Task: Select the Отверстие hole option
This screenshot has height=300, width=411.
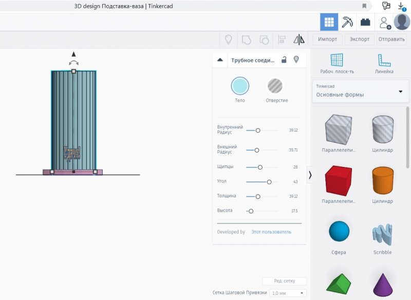Action: (x=275, y=86)
